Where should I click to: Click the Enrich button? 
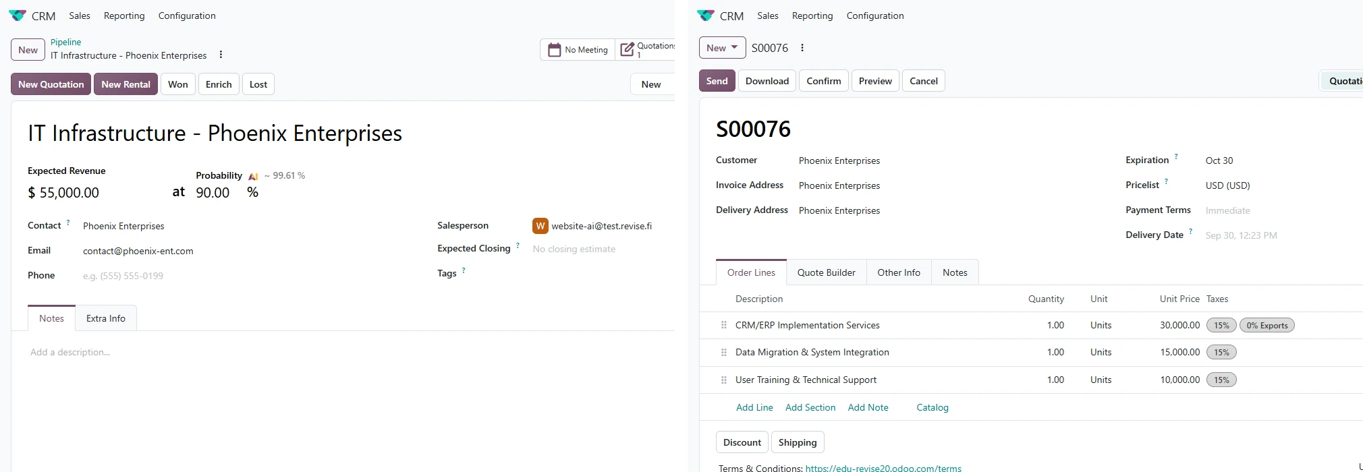coord(219,84)
